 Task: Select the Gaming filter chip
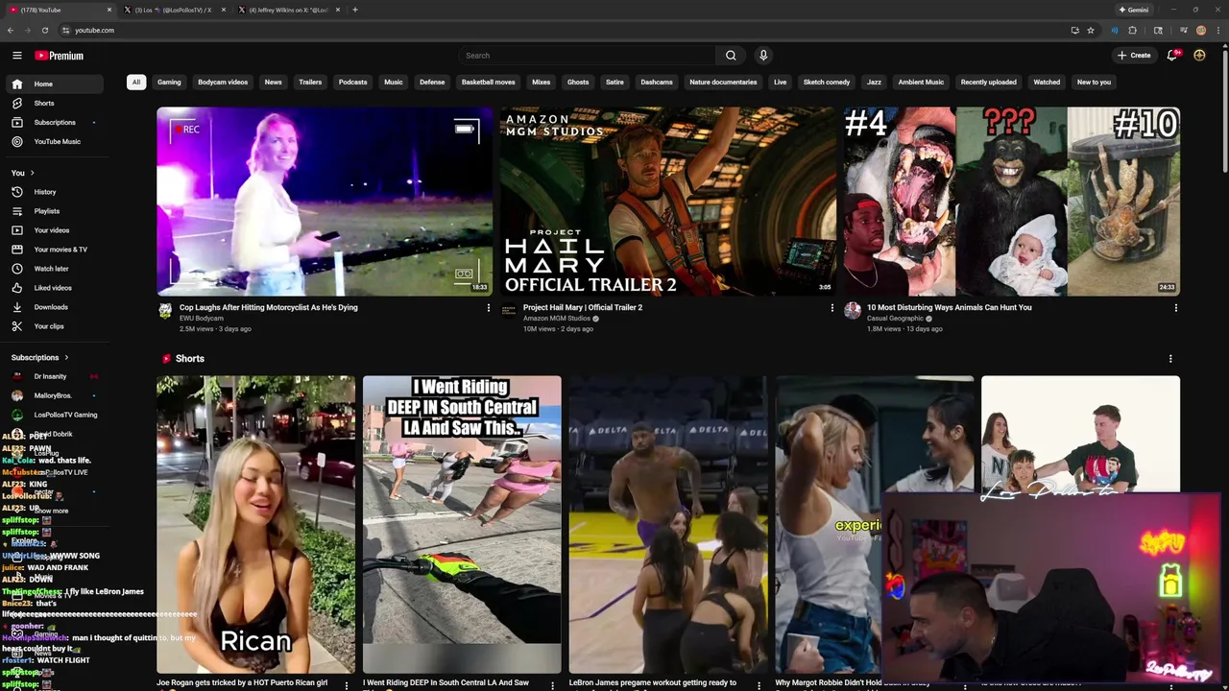[x=169, y=83]
